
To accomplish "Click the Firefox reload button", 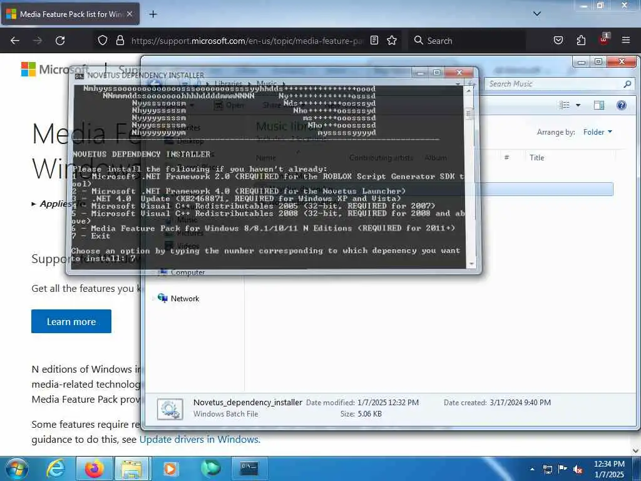I will point(60,41).
